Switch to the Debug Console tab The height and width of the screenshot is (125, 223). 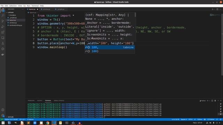click(59, 101)
